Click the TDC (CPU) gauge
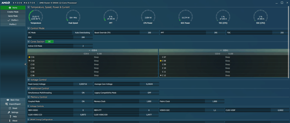This screenshot has width=290, height=123. [x=223, y=17]
